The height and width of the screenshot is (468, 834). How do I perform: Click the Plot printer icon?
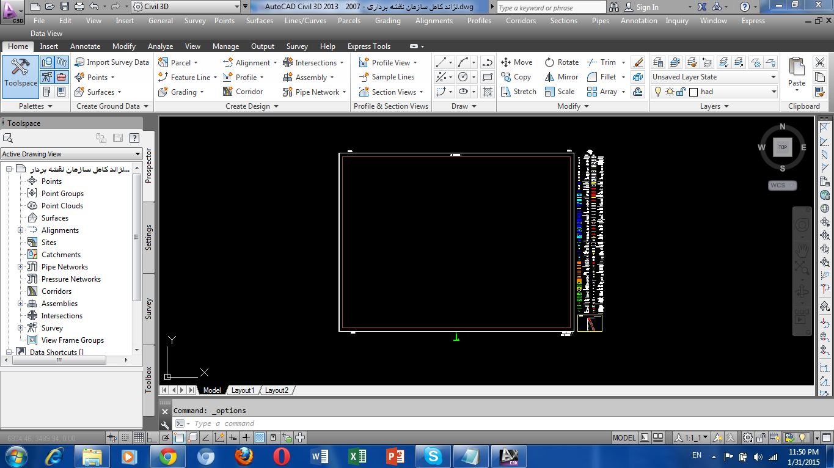point(79,7)
